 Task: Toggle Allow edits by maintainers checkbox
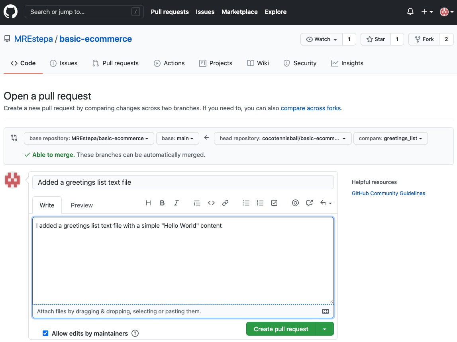(45, 333)
